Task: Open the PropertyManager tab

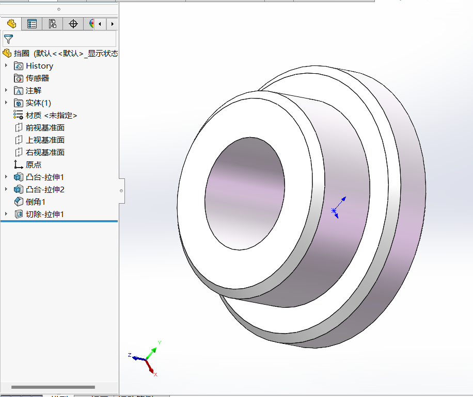Action: (x=31, y=24)
